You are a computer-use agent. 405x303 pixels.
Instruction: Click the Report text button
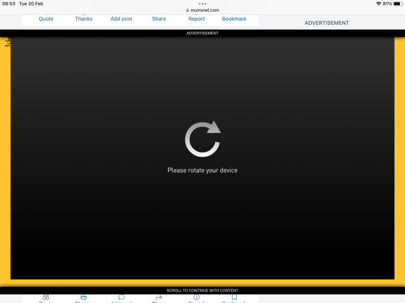click(196, 19)
